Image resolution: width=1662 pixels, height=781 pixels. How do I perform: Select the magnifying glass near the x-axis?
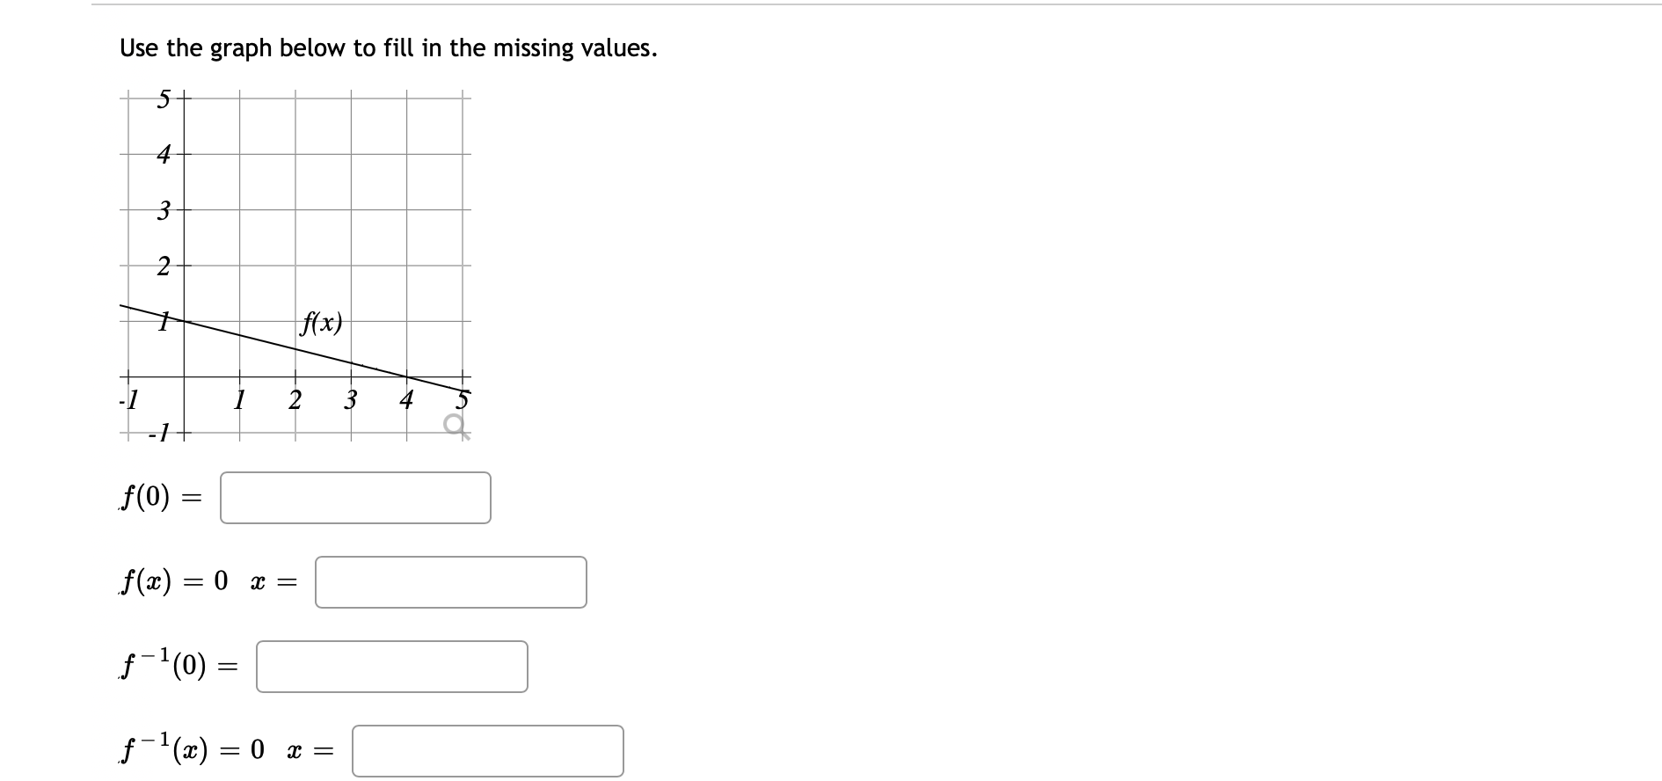[x=453, y=424]
